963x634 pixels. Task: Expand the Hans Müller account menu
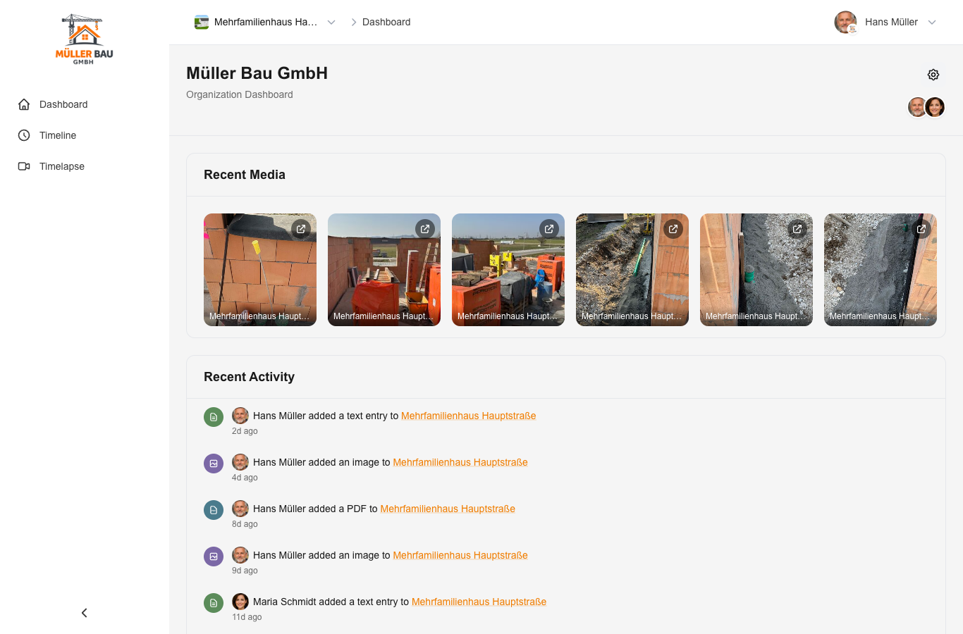pyautogui.click(x=932, y=22)
